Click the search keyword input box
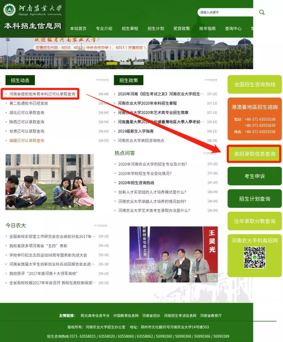283x342 pixels. click(226, 12)
